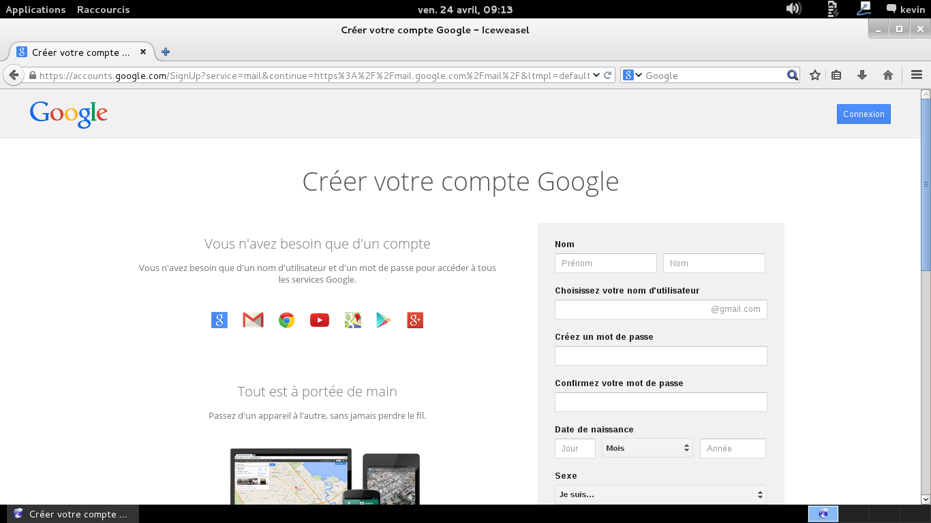Focus the Année year field
Viewport: 931px width, 523px height.
(x=733, y=448)
